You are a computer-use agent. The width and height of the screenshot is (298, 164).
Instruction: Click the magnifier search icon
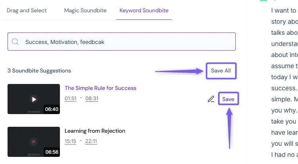(x=15, y=42)
